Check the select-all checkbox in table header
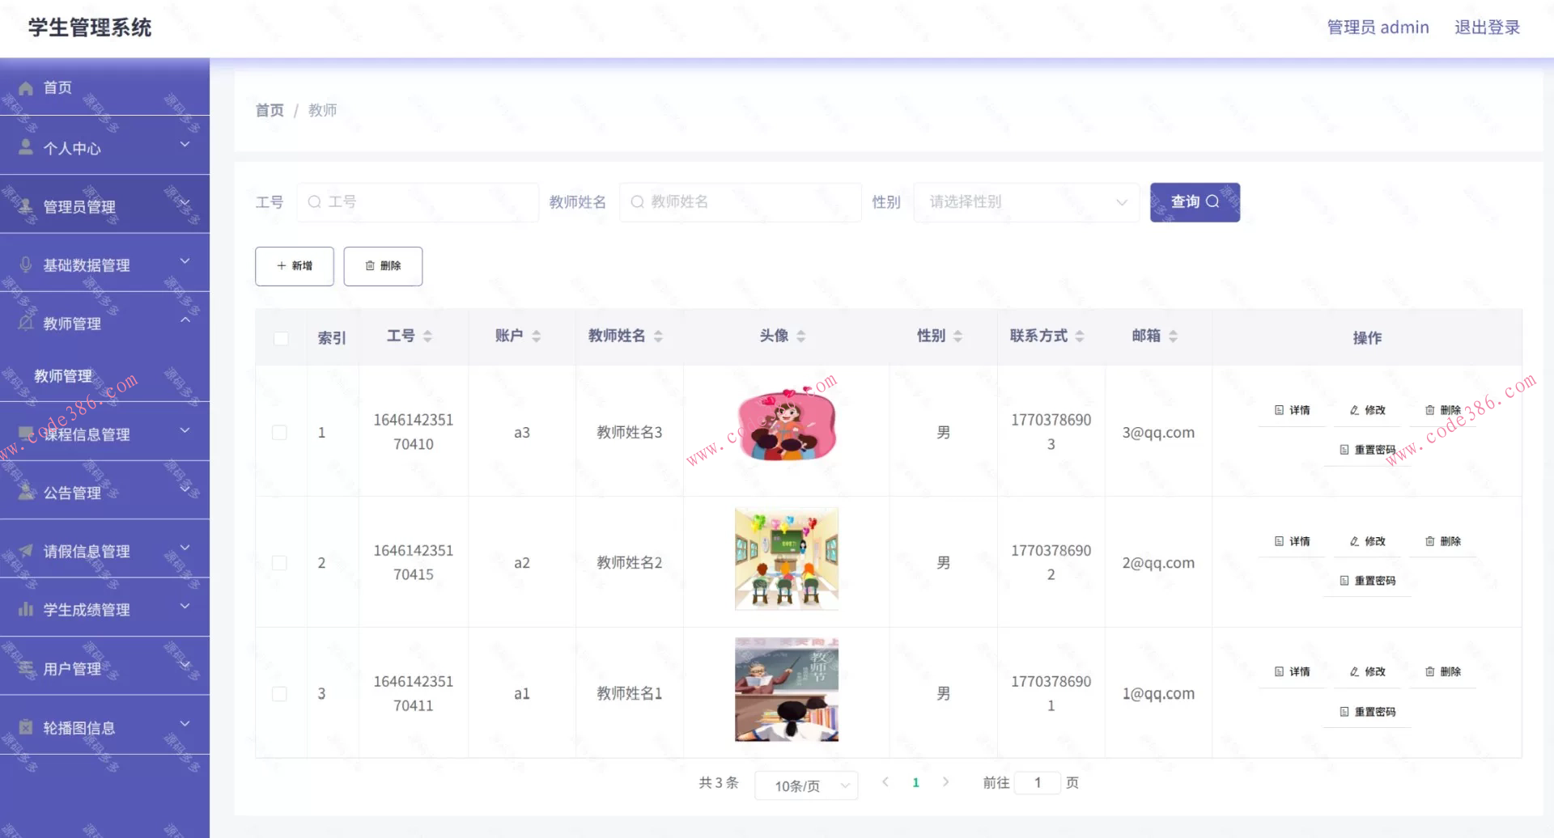Image resolution: width=1554 pixels, height=838 pixels. [x=281, y=337]
